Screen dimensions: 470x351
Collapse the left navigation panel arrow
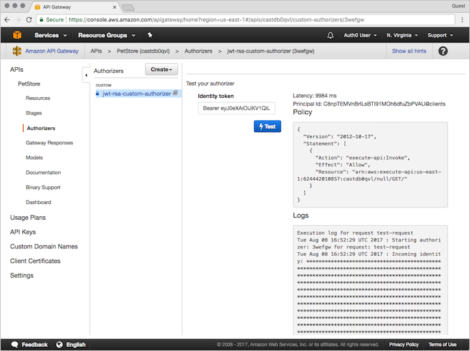pos(86,75)
